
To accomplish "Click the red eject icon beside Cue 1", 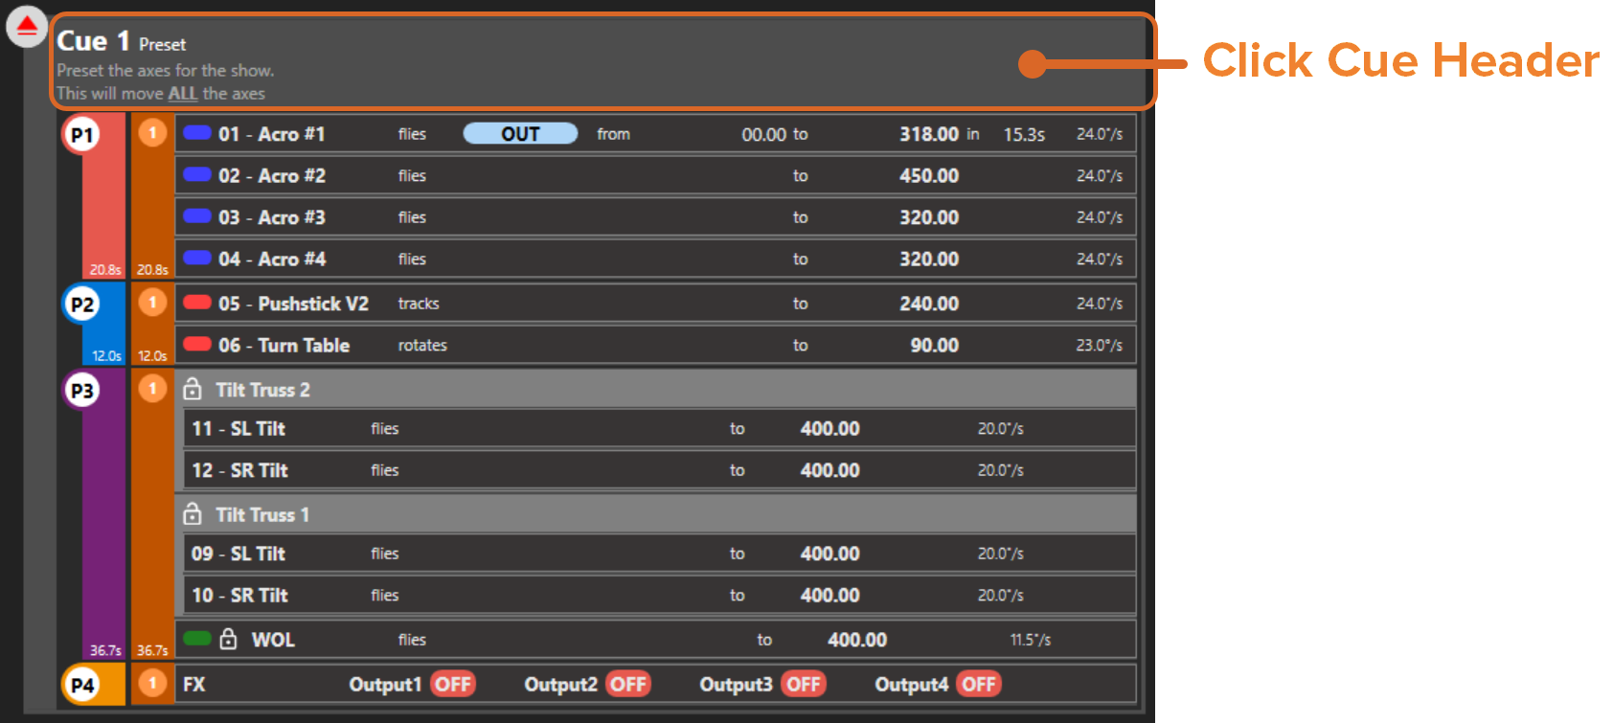I will (x=27, y=27).
